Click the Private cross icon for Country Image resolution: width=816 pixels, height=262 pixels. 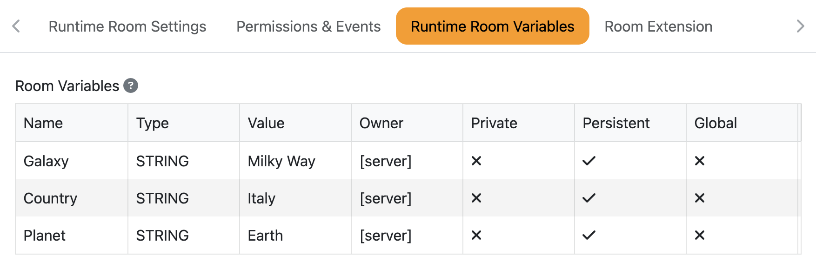coord(476,198)
